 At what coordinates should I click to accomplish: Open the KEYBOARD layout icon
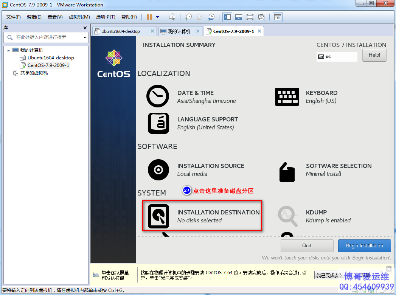point(287,97)
